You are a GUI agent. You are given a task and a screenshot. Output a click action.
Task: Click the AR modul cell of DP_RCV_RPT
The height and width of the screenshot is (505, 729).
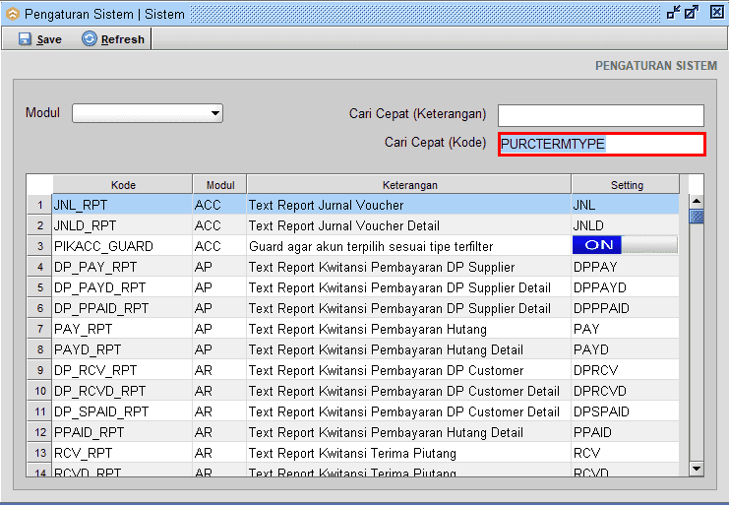coord(219,370)
